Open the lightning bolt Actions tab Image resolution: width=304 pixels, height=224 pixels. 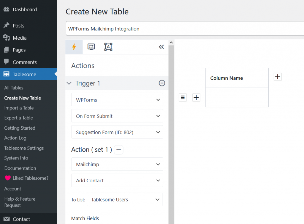[x=74, y=47]
